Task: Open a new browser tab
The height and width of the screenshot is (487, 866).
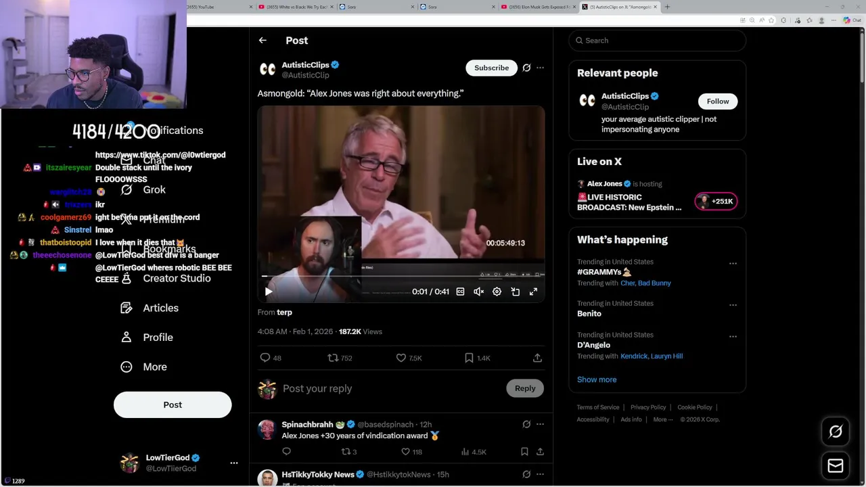Action: (x=667, y=7)
